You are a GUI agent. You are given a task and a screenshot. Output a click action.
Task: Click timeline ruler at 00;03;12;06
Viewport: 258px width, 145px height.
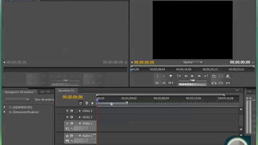193,98
